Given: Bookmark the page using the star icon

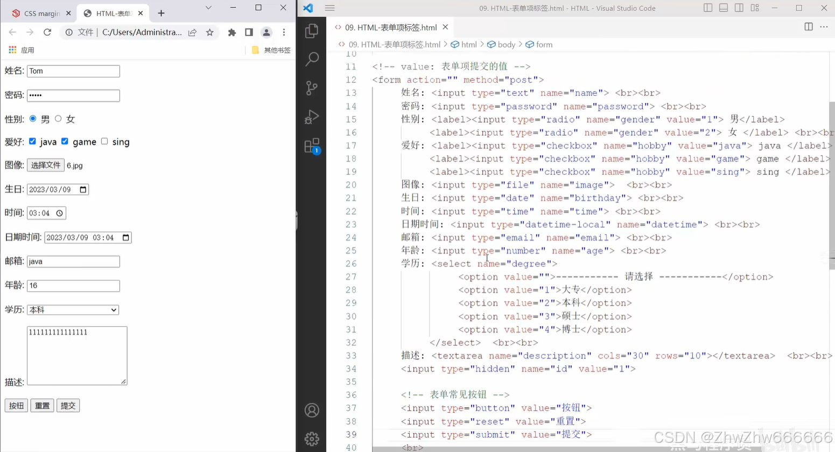Looking at the screenshot, I should coord(210,32).
